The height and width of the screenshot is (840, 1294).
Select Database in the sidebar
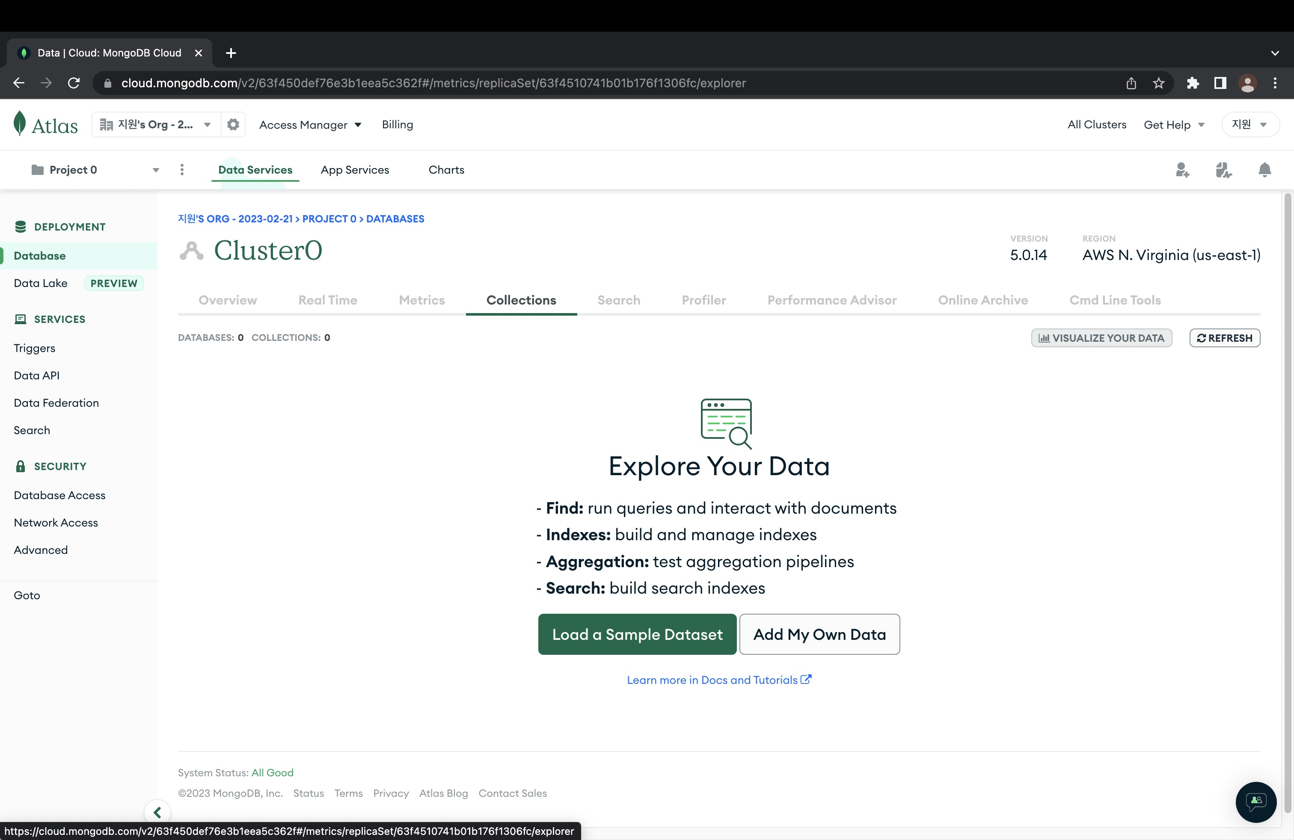pos(79,256)
